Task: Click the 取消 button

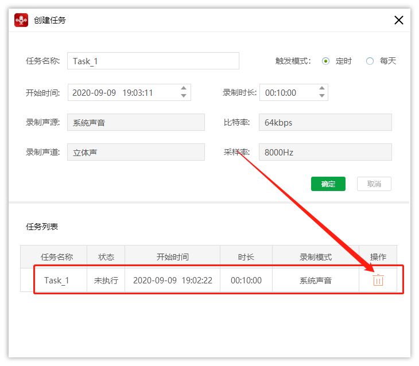Action: pos(374,184)
